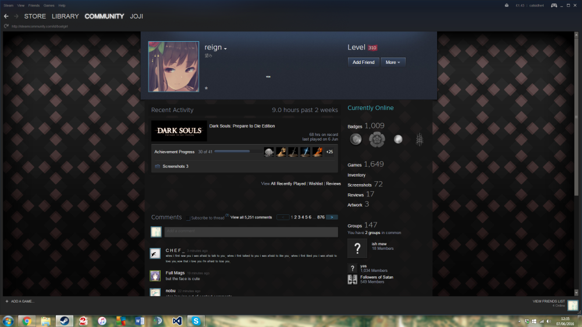This screenshot has height=327, width=582.
Task: Open Microsoft Word from the taskbar
Action: click(x=140, y=321)
